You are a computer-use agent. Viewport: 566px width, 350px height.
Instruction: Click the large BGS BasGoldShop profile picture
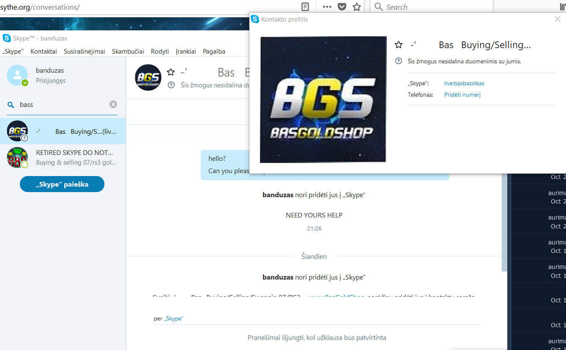tap(323, 100)
